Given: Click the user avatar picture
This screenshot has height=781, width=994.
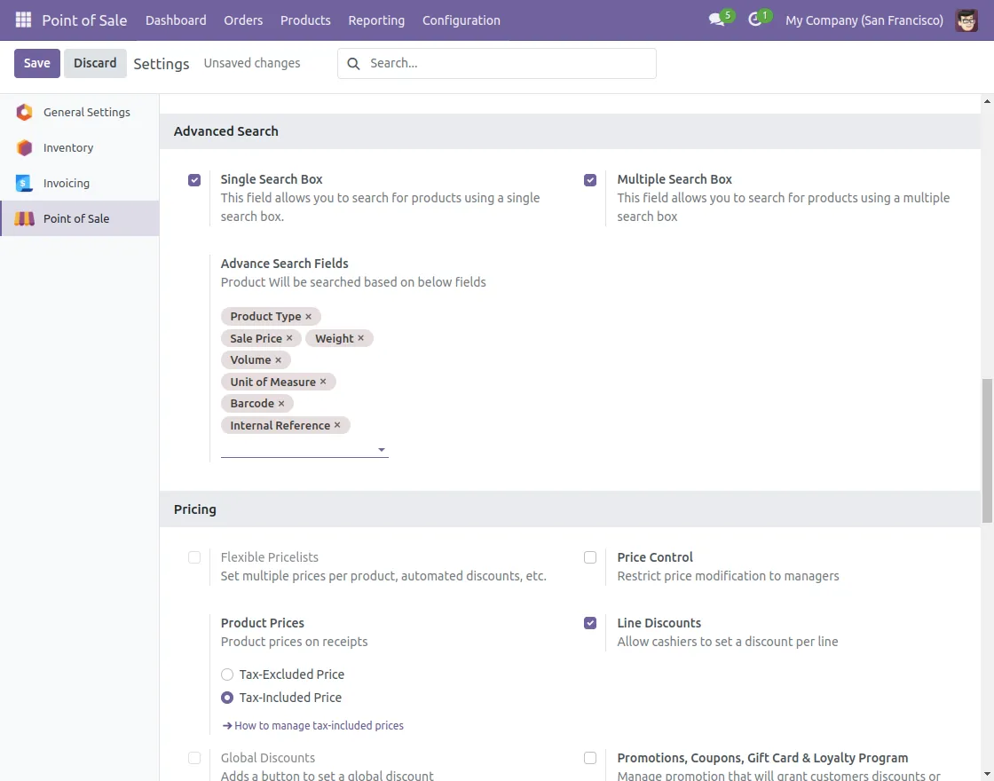Looking at the screenshot, I should click(966, 20).
